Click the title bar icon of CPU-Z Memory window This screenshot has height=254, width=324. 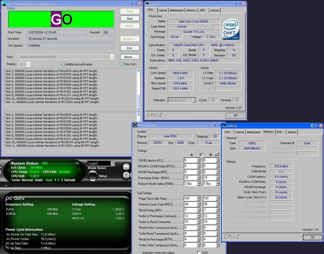point(224,126)
